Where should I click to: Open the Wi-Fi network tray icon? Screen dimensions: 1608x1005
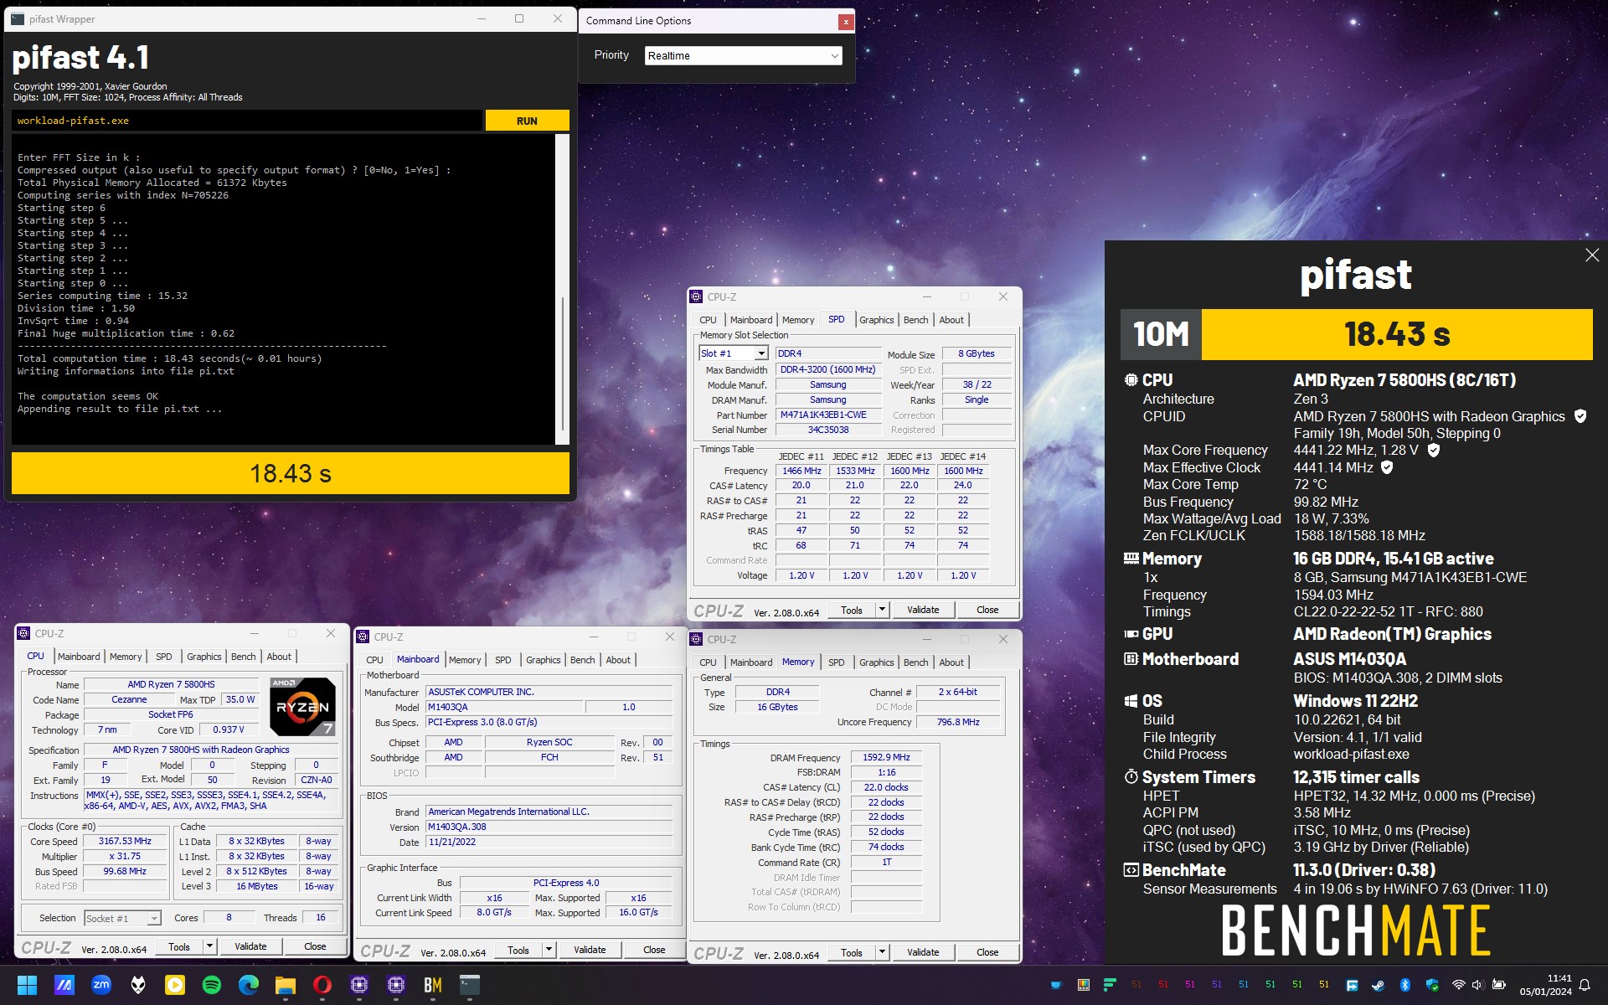(1458, 985)
